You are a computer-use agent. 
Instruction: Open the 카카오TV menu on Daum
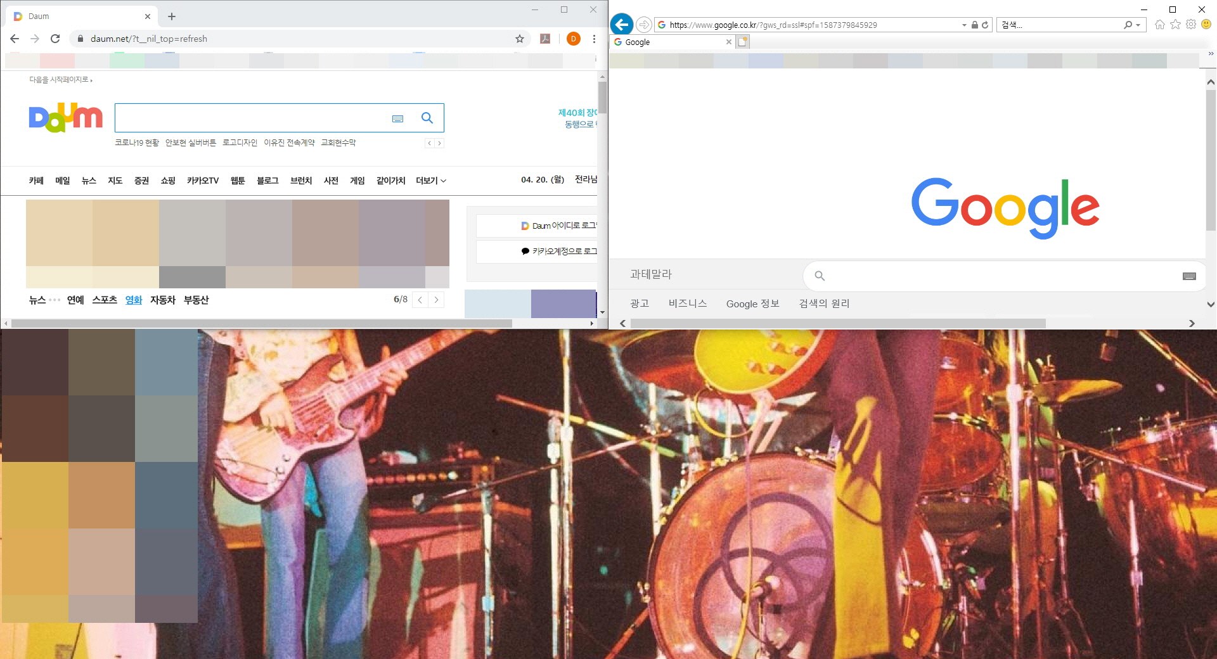tap(203, 181)
